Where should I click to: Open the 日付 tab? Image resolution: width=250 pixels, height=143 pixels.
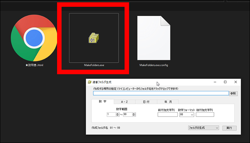(x=146, y=102)
